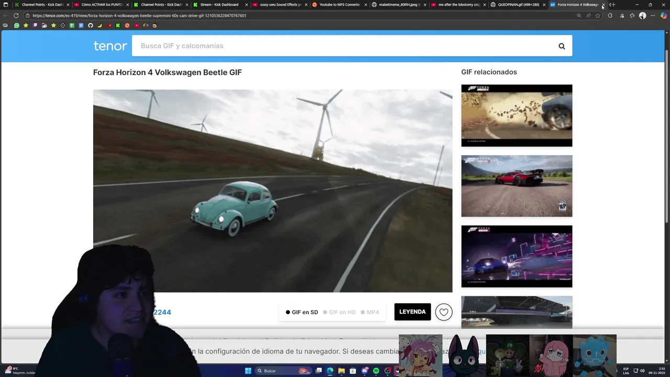Open the related GIF with red sports car
670x377 pixels.
click(x=517, y=186)
